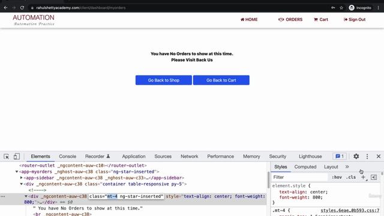Click the font-weight: 800 value

click(317, 197)
